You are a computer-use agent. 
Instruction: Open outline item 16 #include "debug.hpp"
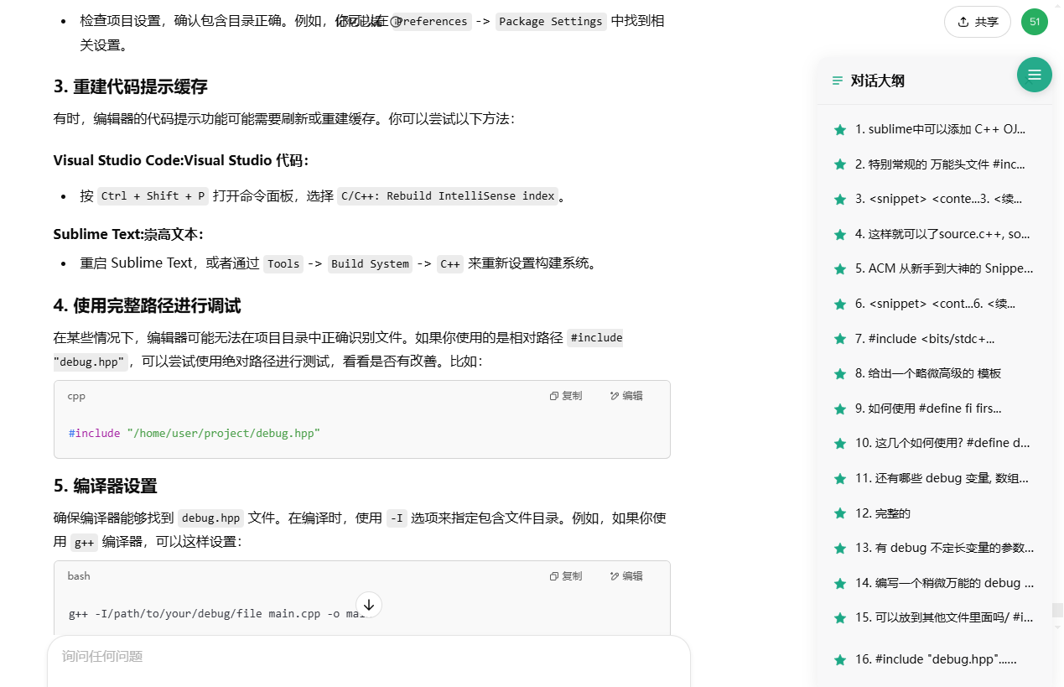[936, 659]
